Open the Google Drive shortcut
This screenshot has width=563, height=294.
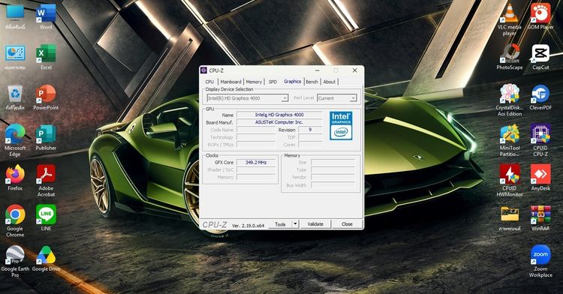point(46,259)
